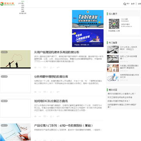Open search via the magnifier icon
Screen dimensions: 141x141
coord(125,4)
